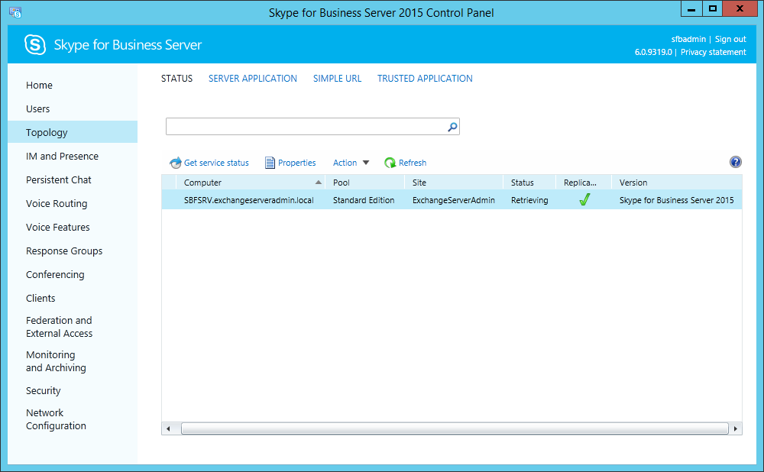Viewport: 764px width, 472px height.
Task: Sort by the Site column header
Action: [x=454, y=183]
